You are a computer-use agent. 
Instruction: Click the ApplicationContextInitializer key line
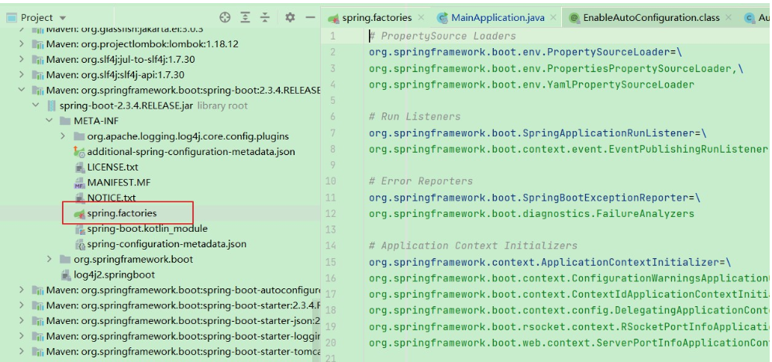point(550,262)
